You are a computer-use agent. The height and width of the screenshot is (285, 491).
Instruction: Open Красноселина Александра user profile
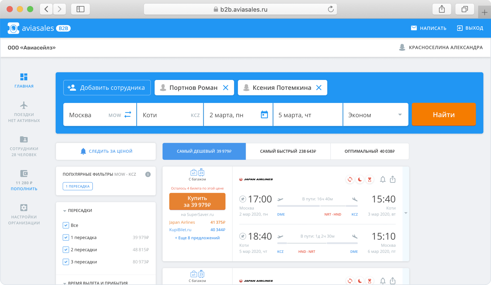click(441, 47)
